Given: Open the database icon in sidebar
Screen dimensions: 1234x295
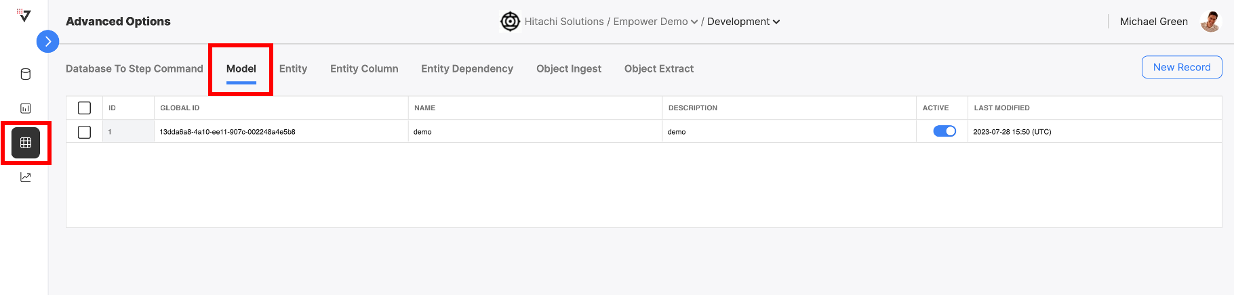Looking at the screenshot, I should [x=26, y=74].
